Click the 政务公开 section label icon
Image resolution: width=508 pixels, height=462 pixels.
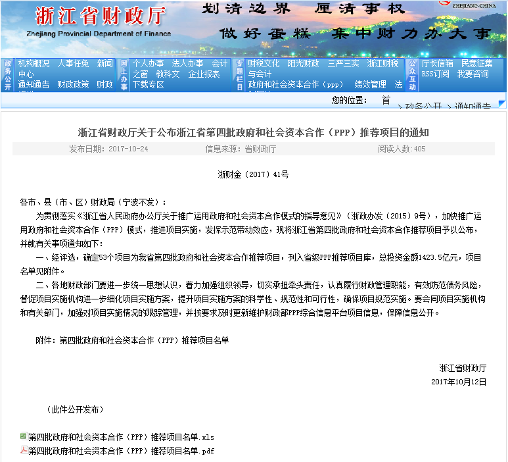[x=8, y=74]
